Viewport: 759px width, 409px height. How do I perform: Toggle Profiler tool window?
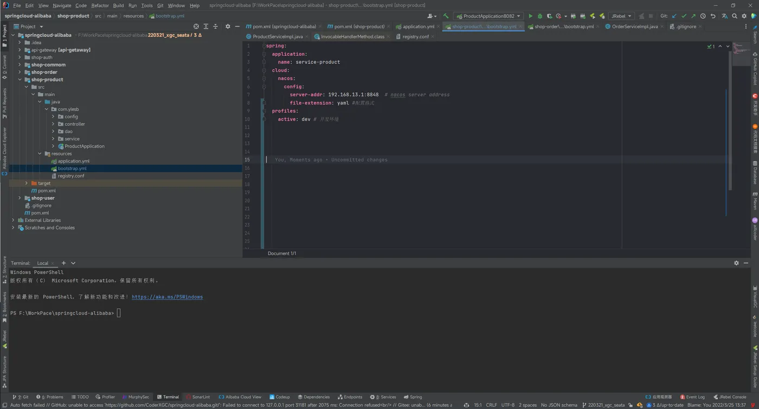pyautogui.click(x=105, y=397)
